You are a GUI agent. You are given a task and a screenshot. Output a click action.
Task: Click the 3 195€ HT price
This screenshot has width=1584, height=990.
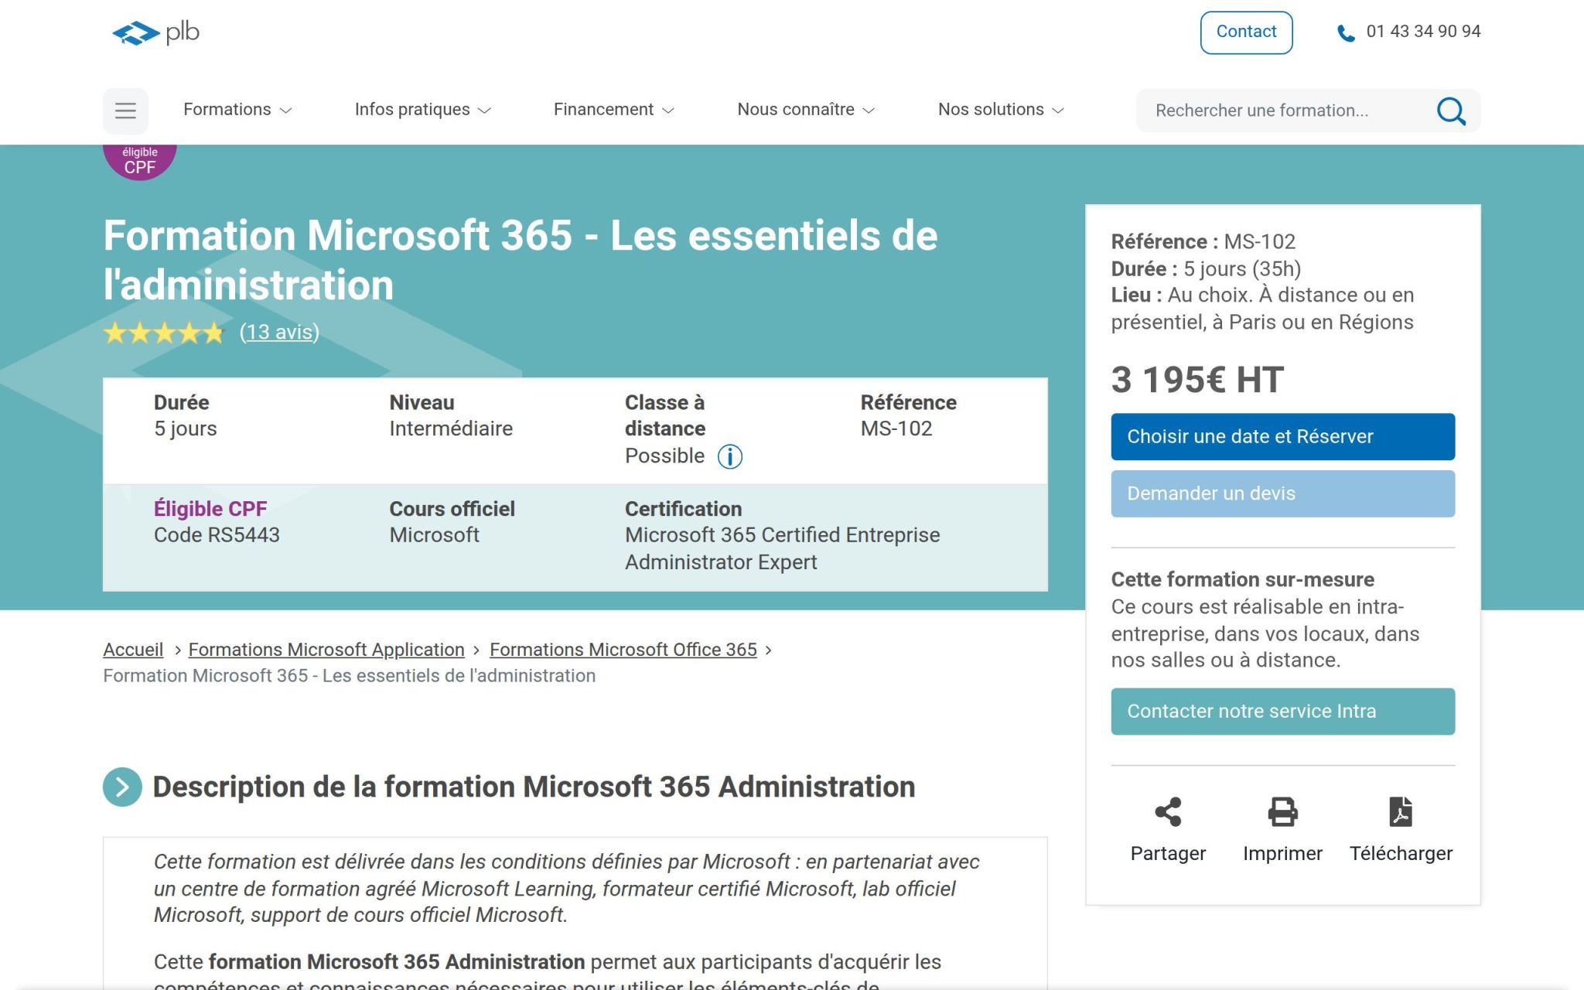tap(1197, 380)
